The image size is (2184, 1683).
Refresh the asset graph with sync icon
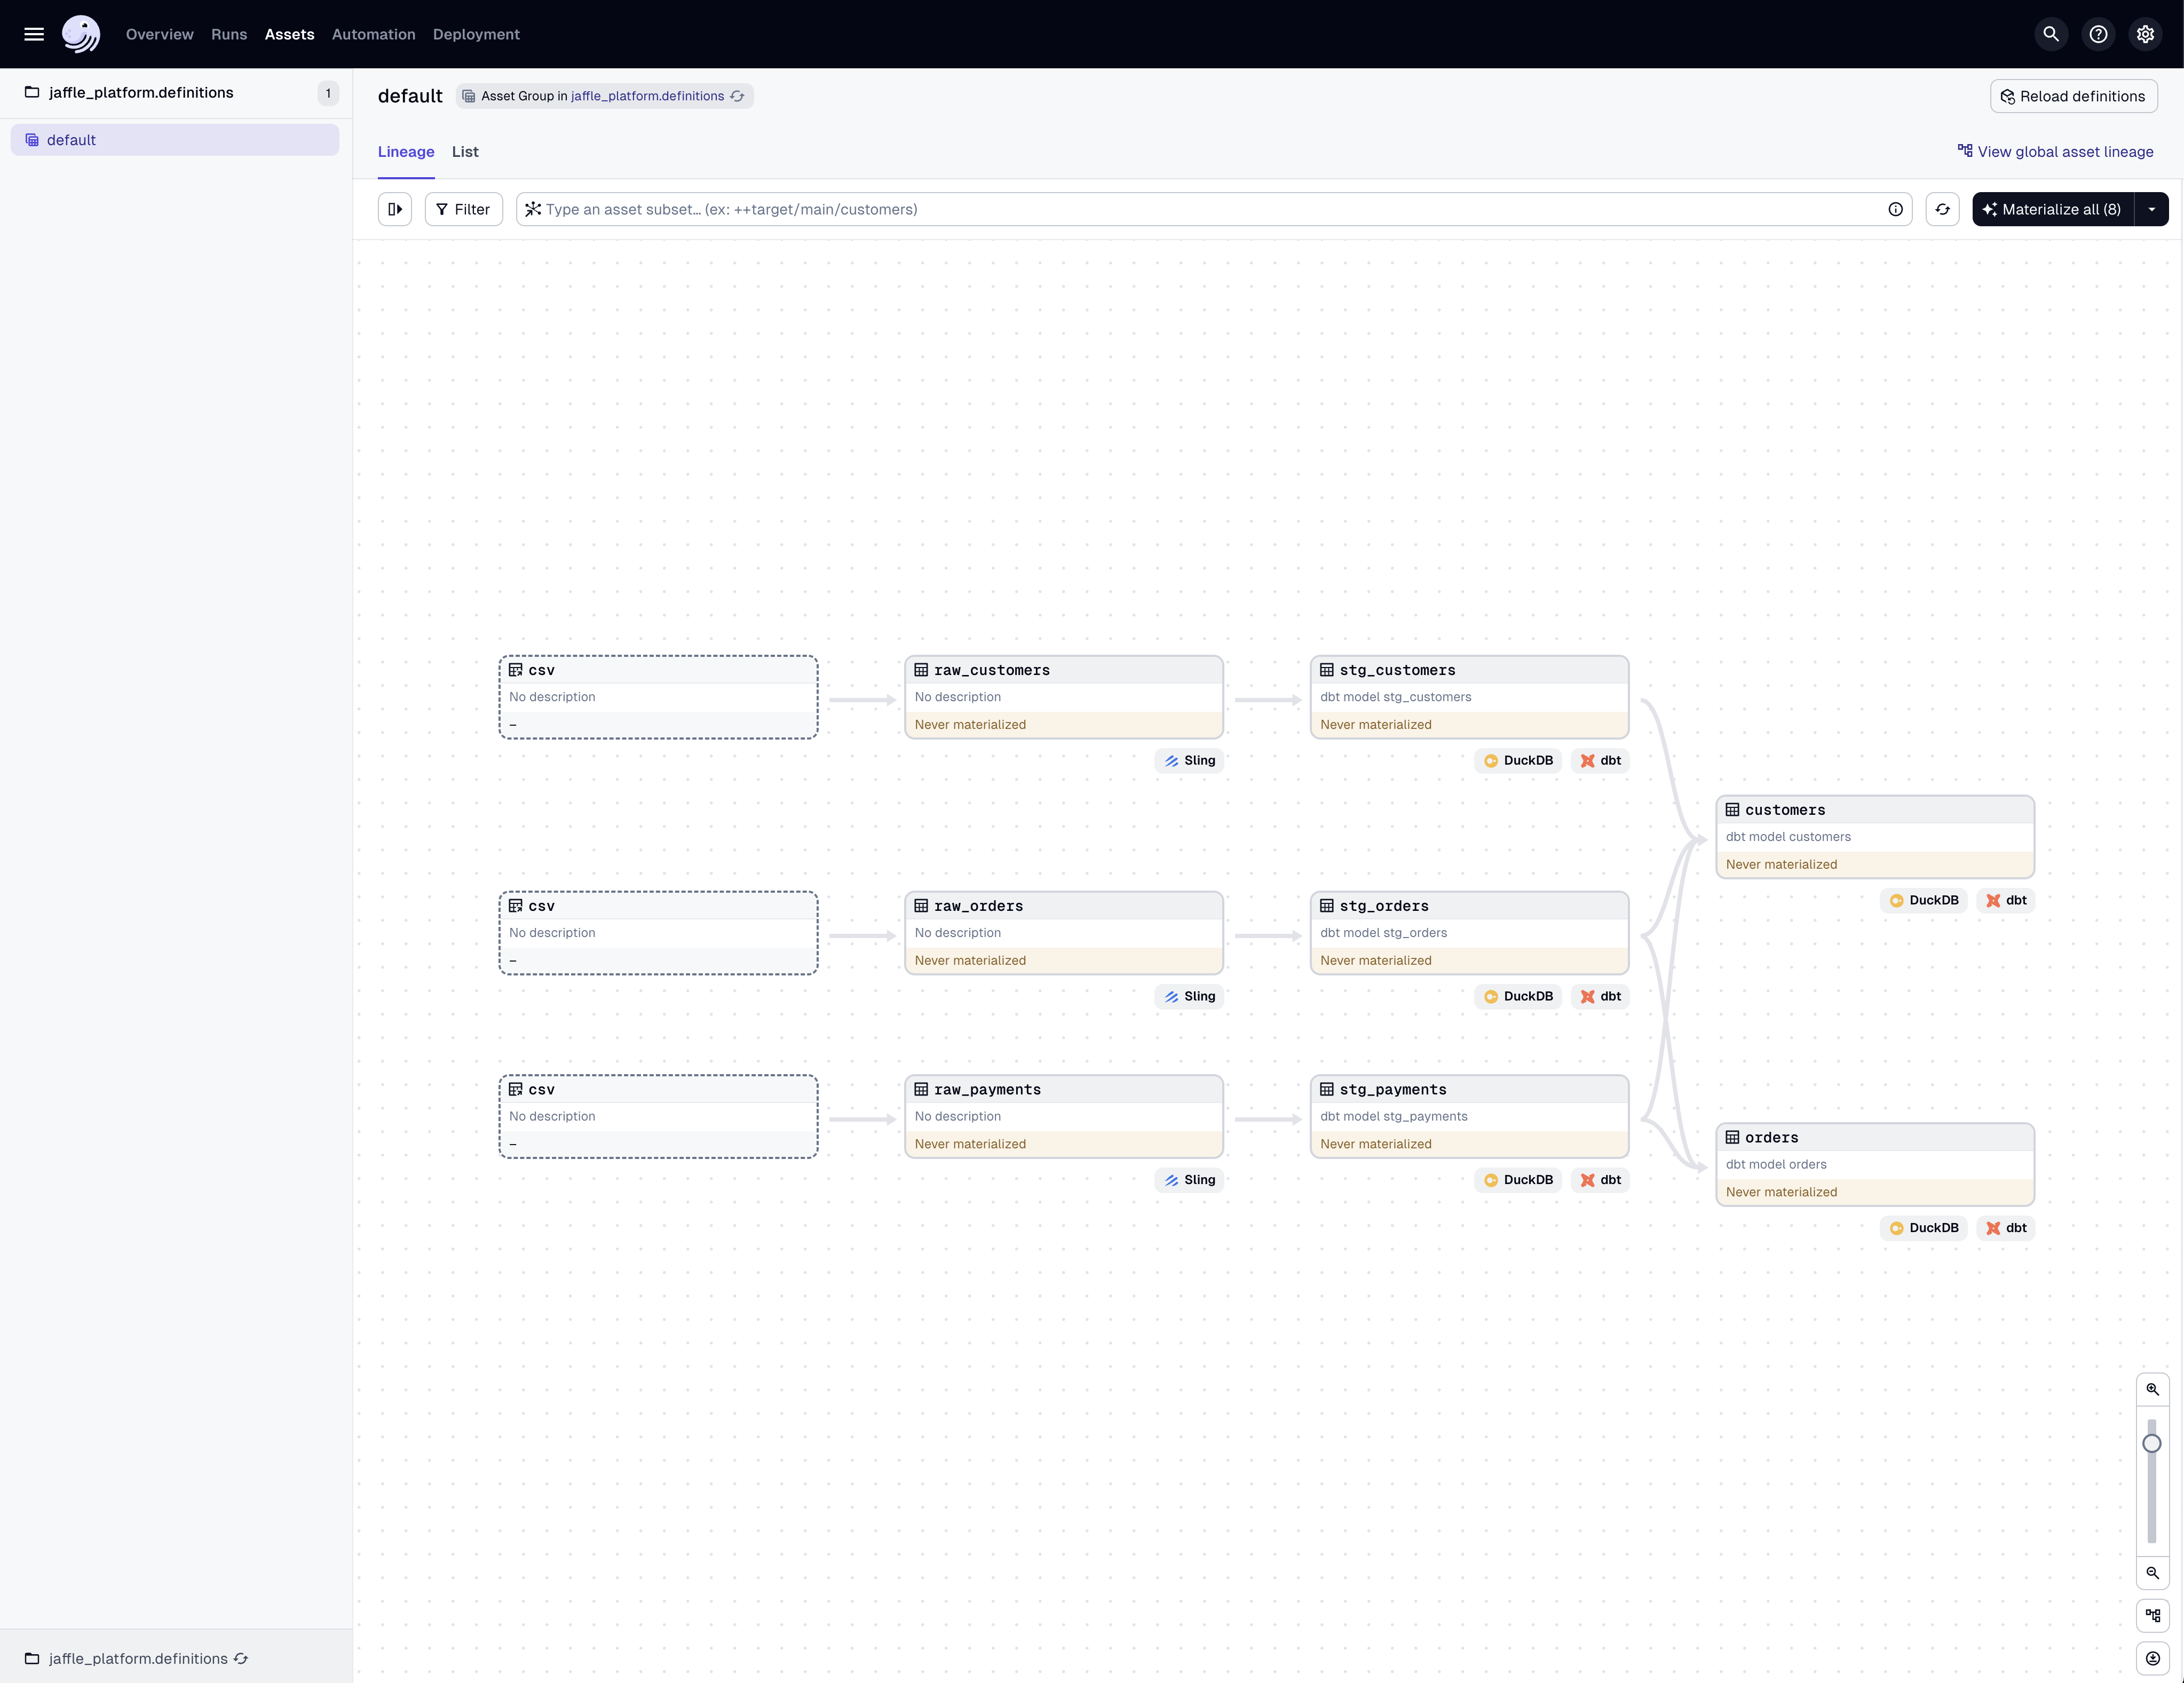pos(1943,209)
